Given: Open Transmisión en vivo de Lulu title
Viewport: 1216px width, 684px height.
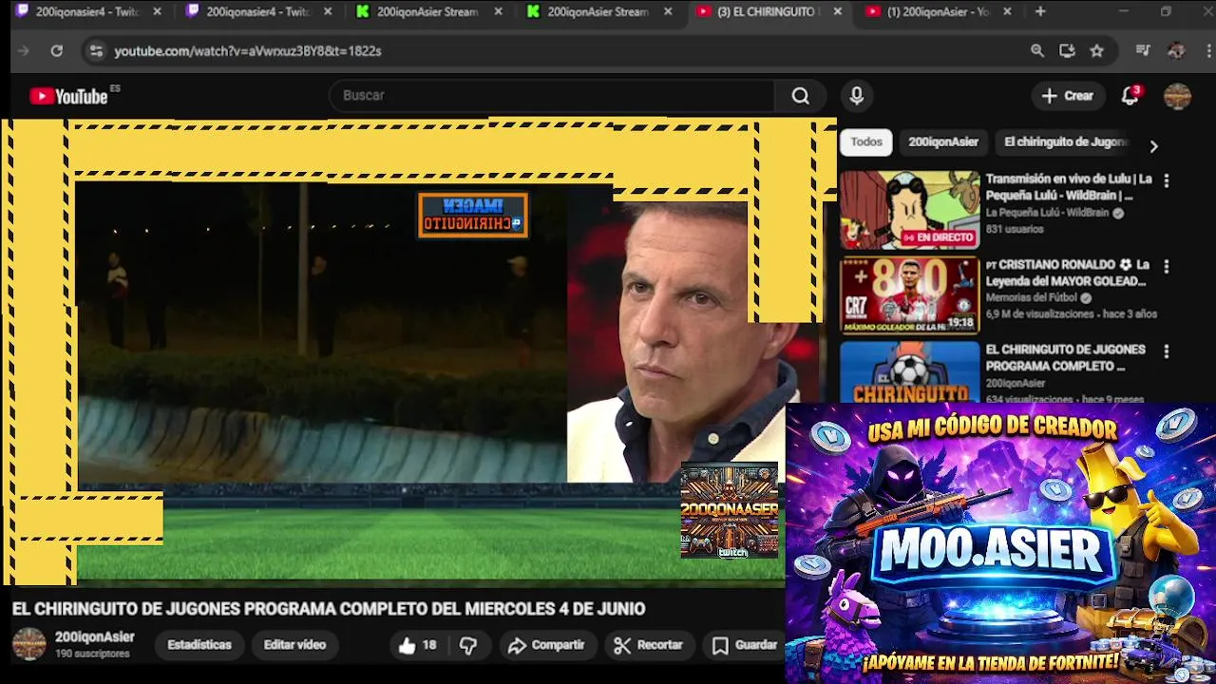Looking at the screenshot, I should click(1069, 187).
